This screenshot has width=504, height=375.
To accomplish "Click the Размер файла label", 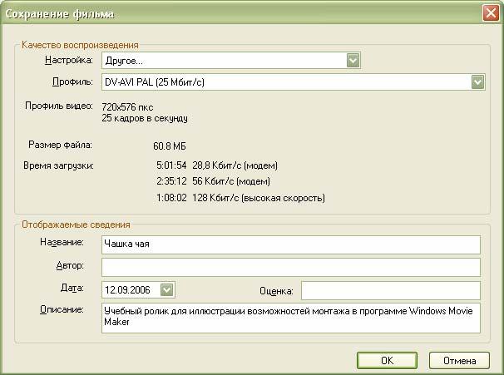I will 60,145.
